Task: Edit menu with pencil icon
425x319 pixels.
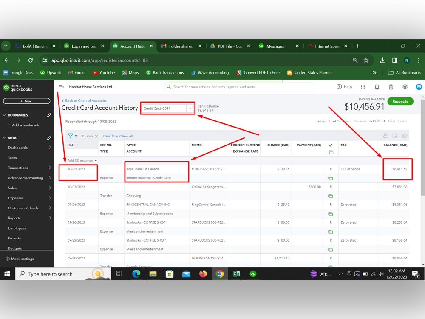Action: pyautogui.click(x=49, y=137)
